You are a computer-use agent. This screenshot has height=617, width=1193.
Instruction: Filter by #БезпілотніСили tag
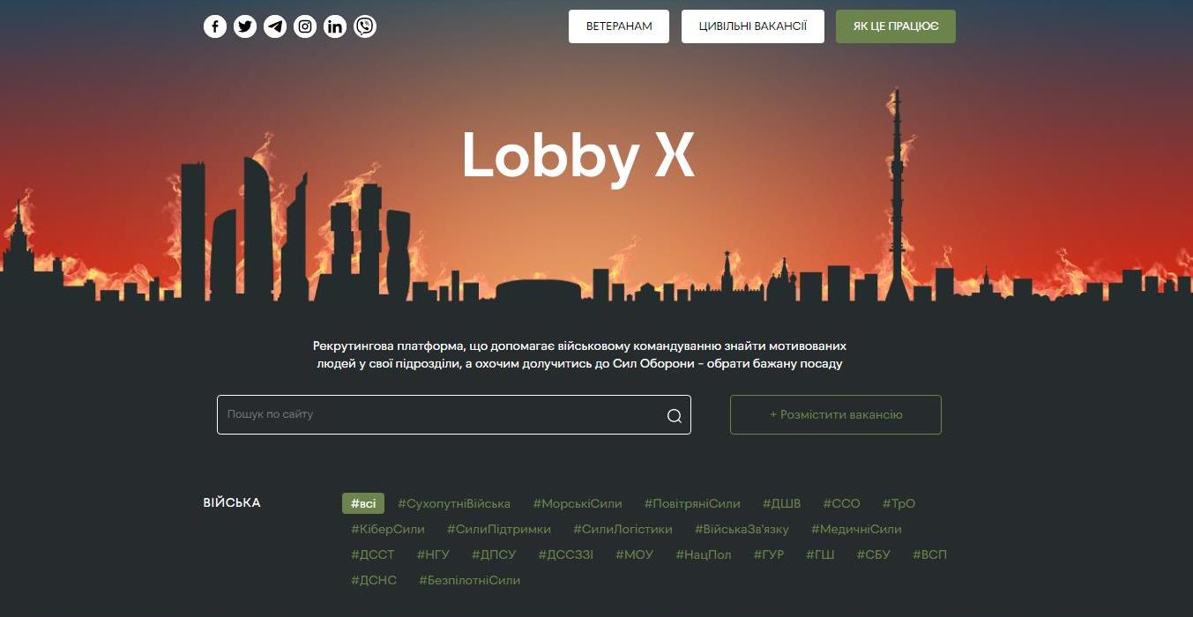pyautogui.click(x=470, y=580)
